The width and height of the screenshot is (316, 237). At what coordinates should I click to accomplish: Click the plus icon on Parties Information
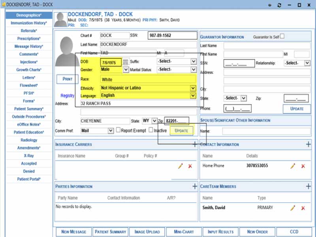pos(195,186)
